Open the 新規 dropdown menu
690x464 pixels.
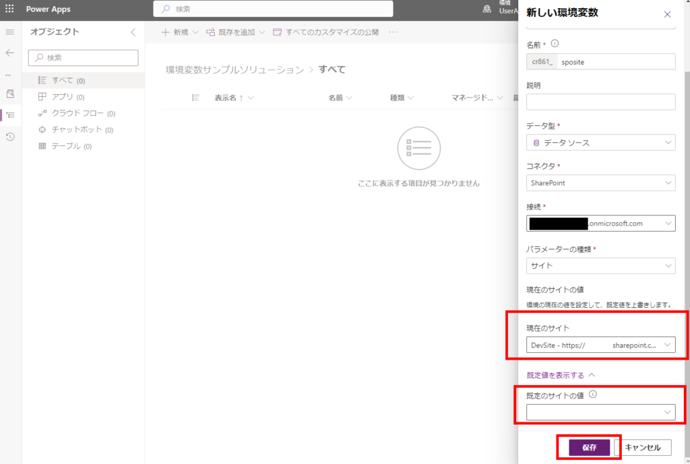point(179,32)
